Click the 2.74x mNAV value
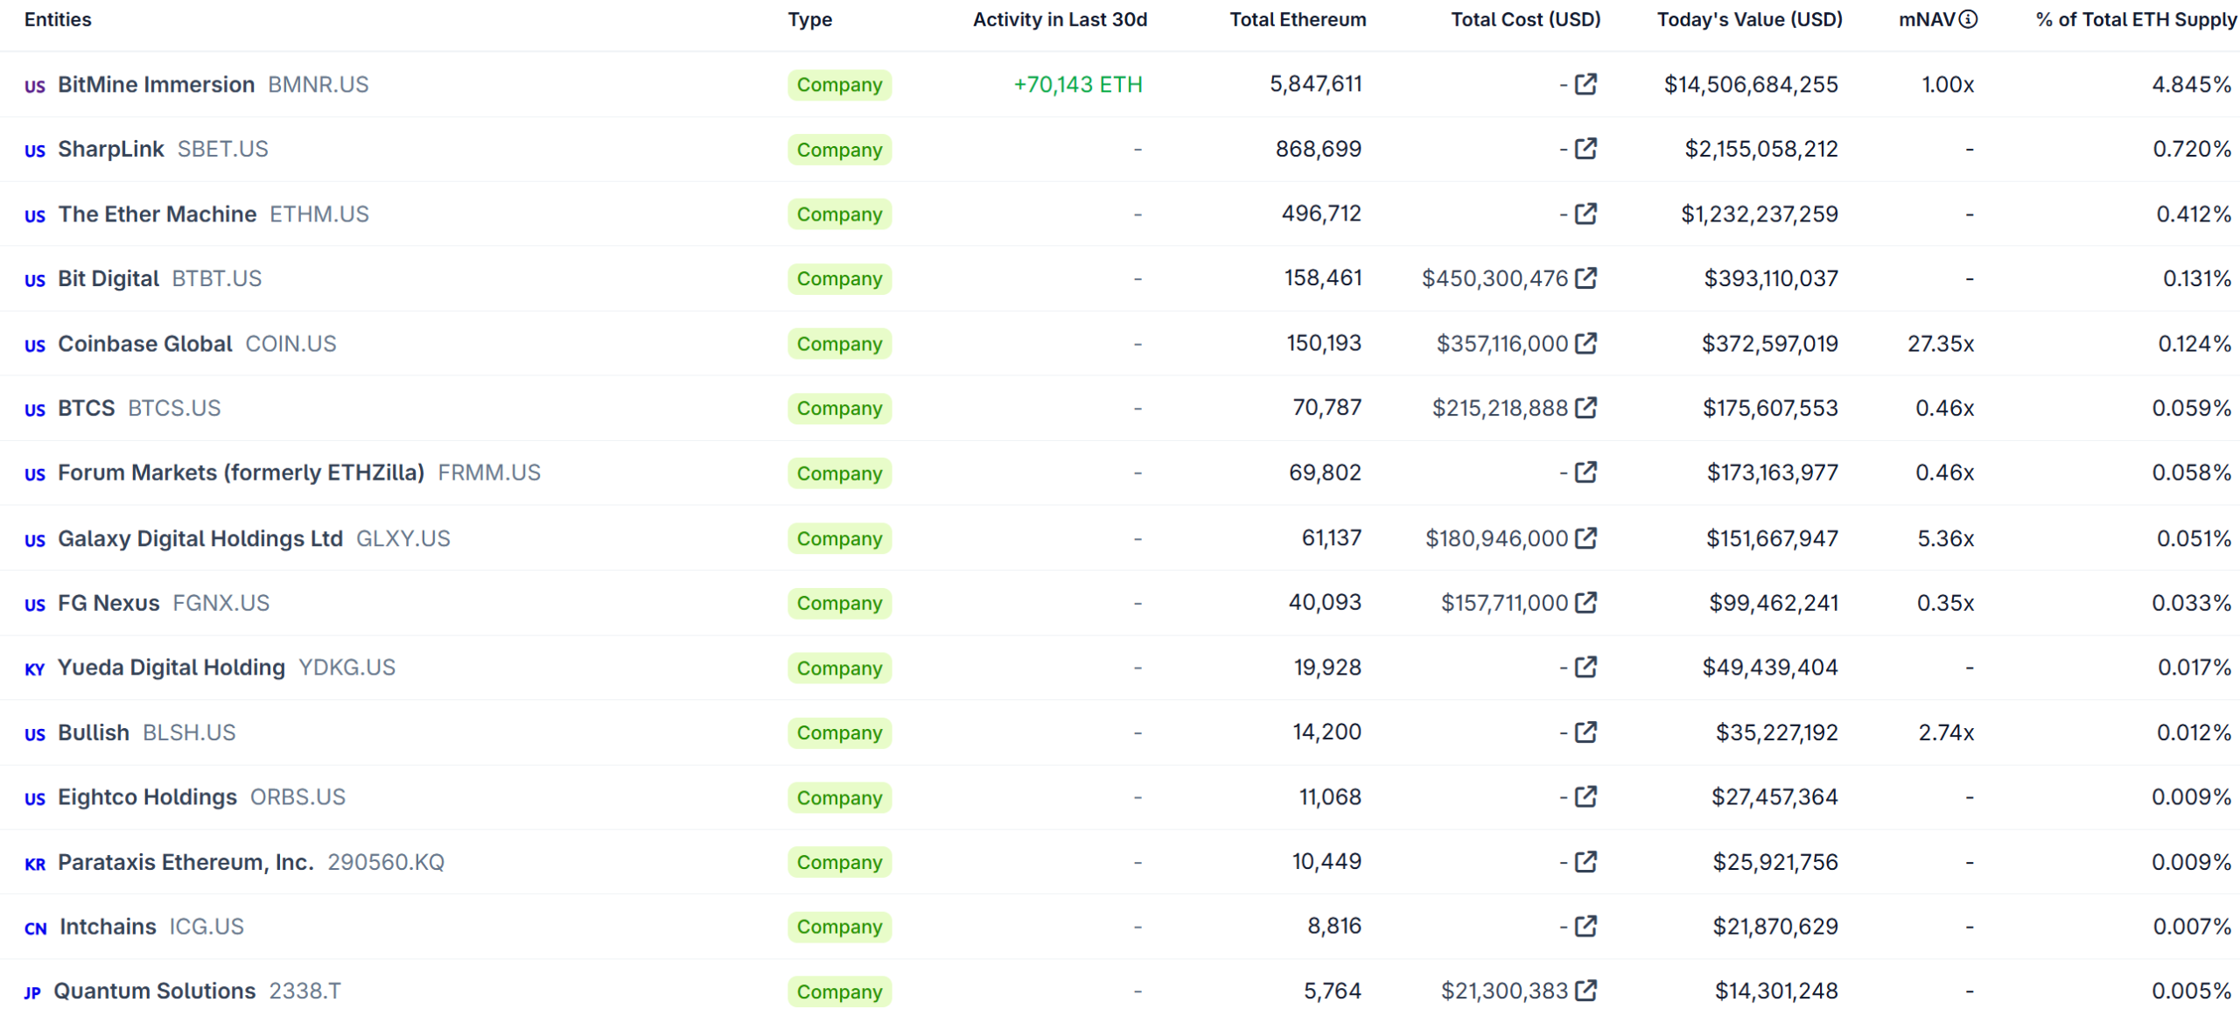 point(1946,732)
